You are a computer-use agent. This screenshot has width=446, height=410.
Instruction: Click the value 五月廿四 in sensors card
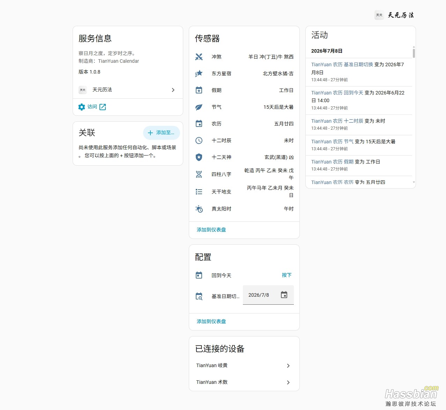[x=284, y=124]
